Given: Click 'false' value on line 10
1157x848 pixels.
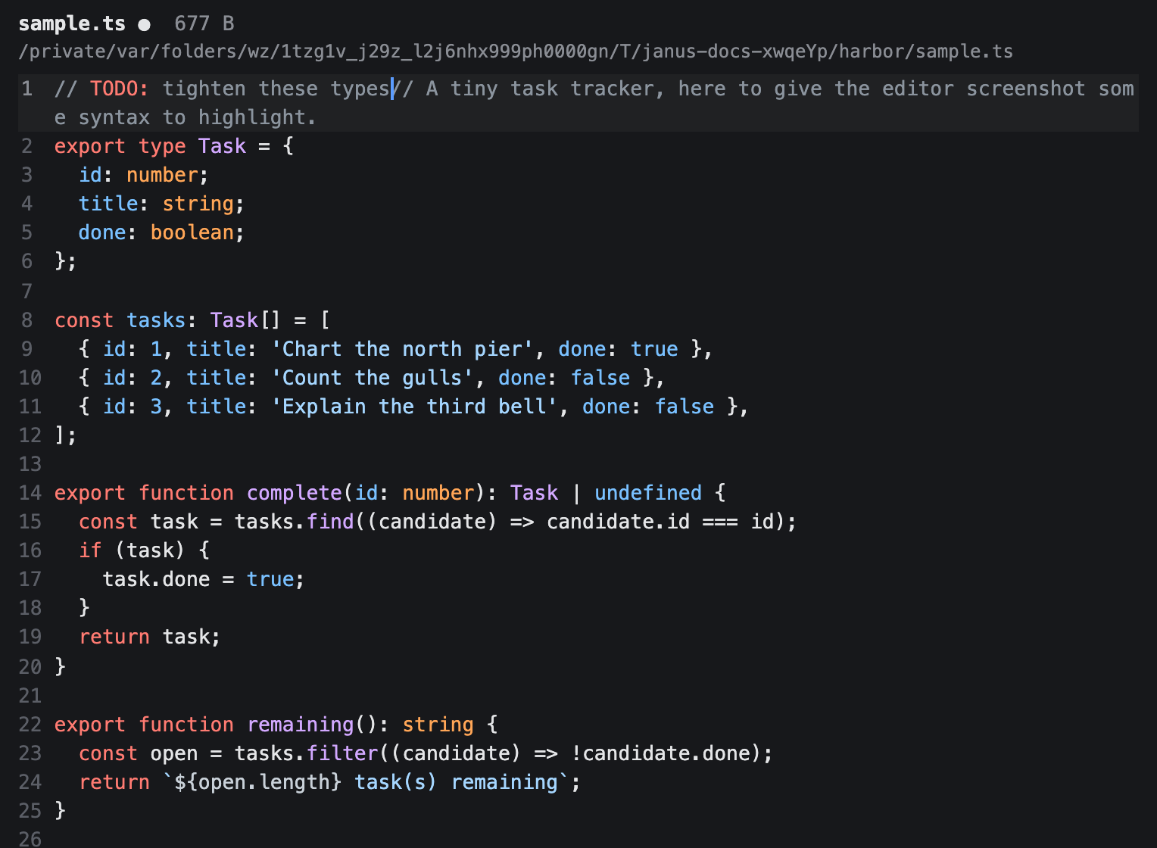Looking at the screenshot, I should pos(600,378).
